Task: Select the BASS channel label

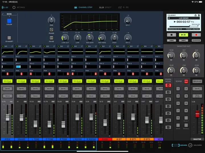Action: [x=105, y=139]
